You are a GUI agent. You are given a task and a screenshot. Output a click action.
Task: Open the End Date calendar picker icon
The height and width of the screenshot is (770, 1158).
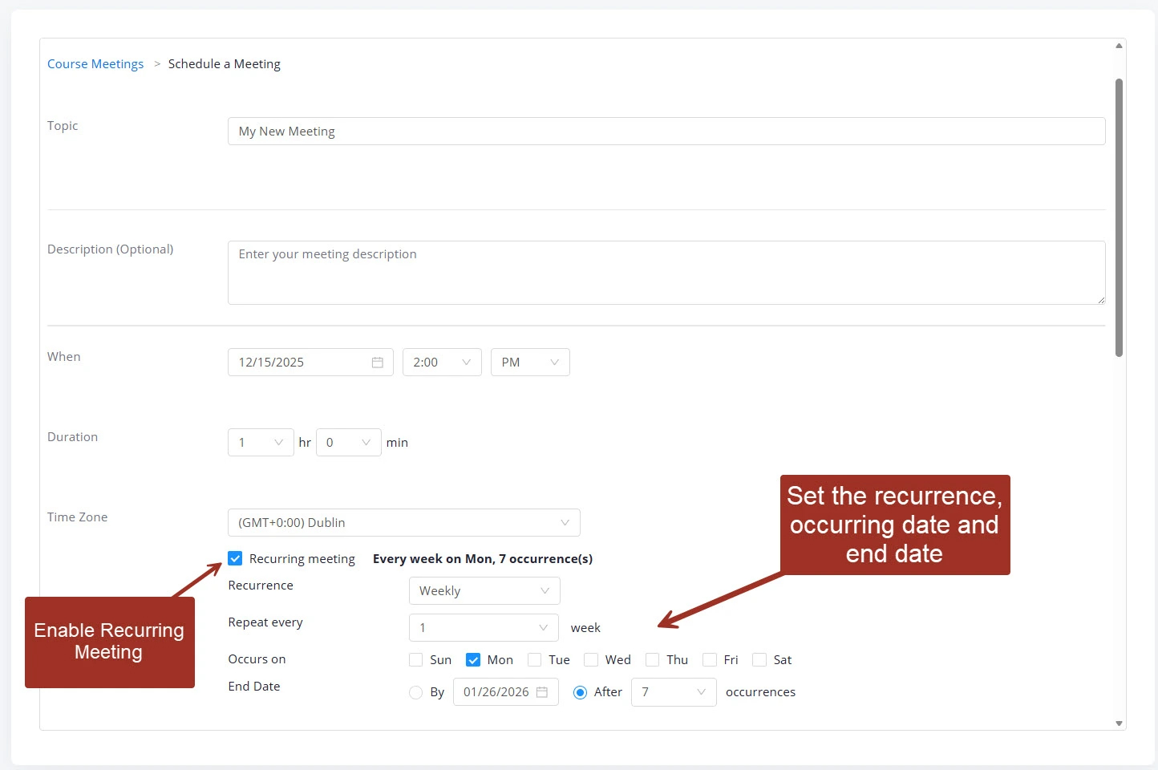(x=543, y=691)
